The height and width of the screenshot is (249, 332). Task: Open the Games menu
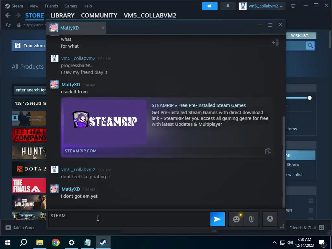click(70, 6)
